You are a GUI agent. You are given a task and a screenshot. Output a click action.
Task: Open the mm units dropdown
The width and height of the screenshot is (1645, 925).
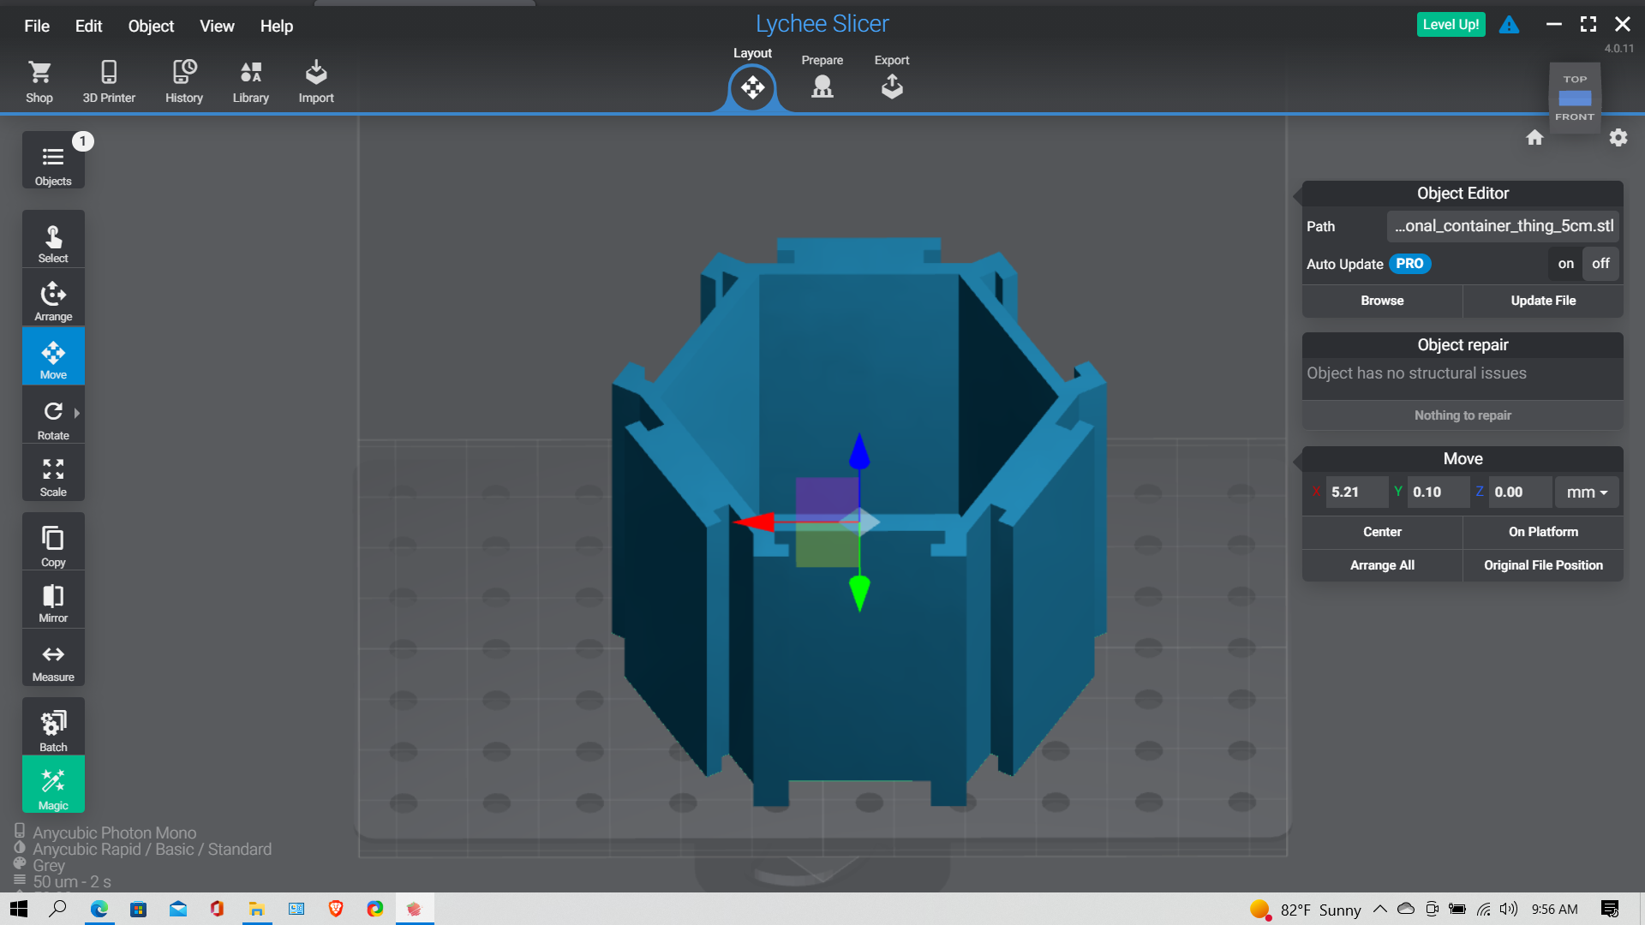pyautogui.click(x=1587, y=492)
